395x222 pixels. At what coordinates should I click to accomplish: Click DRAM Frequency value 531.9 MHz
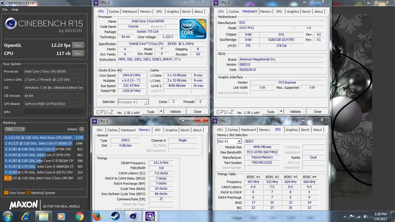pyautogui.click(x=161, y=163)
